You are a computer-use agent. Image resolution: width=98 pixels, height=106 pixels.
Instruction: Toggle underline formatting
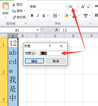point(44,16)
